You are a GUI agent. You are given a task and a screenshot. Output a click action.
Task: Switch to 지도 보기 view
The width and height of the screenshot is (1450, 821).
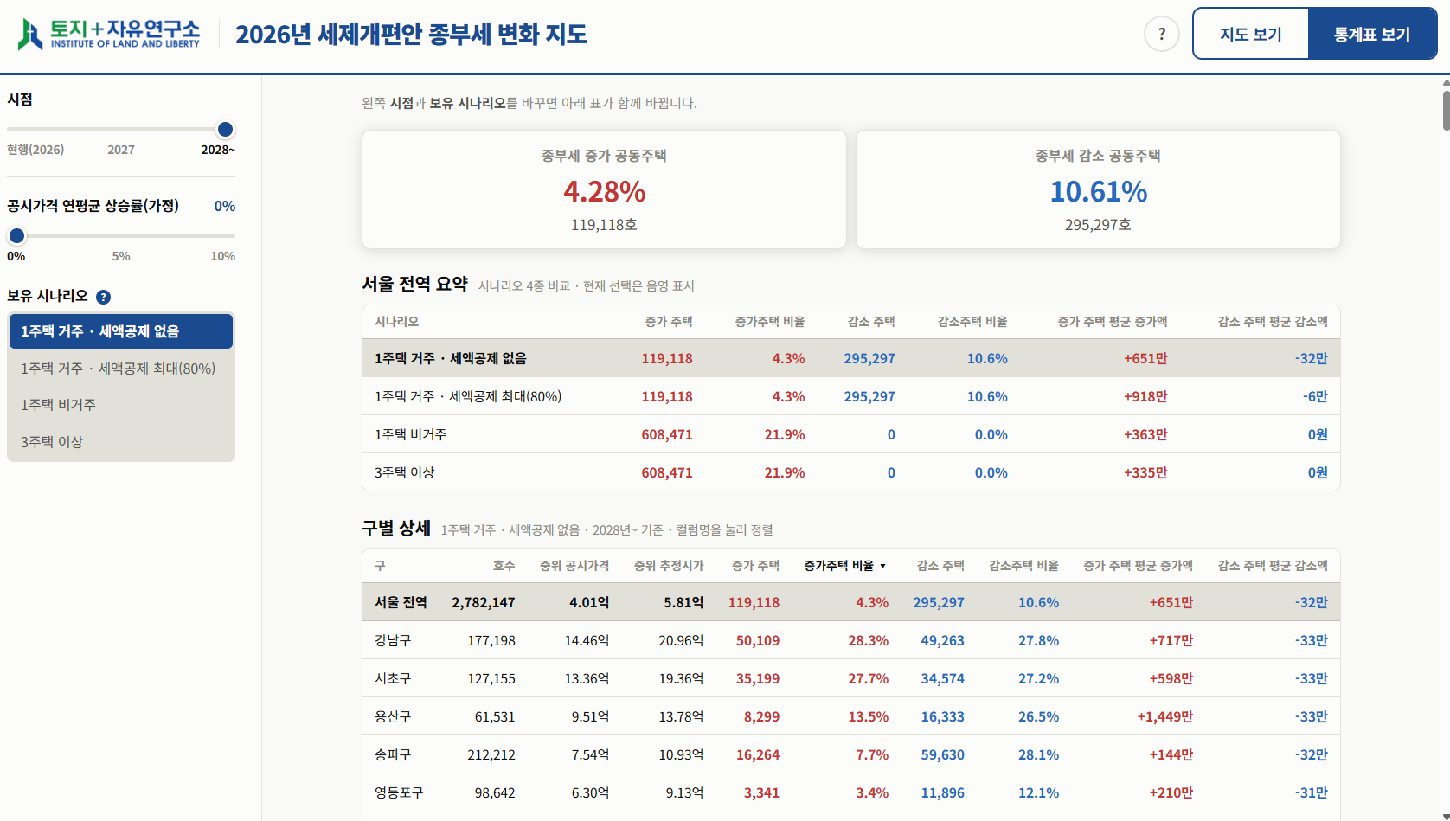[x=1250, y=35]
